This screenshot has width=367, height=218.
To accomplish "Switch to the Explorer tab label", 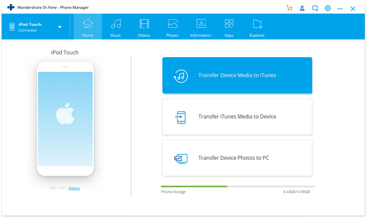I will tap(257, 35).
